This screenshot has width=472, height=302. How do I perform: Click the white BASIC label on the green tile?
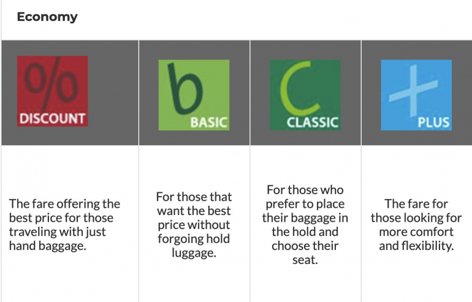pos(208,122)
